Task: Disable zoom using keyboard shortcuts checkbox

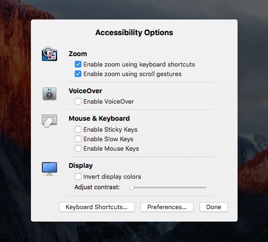Action: (x=78, y=64)
